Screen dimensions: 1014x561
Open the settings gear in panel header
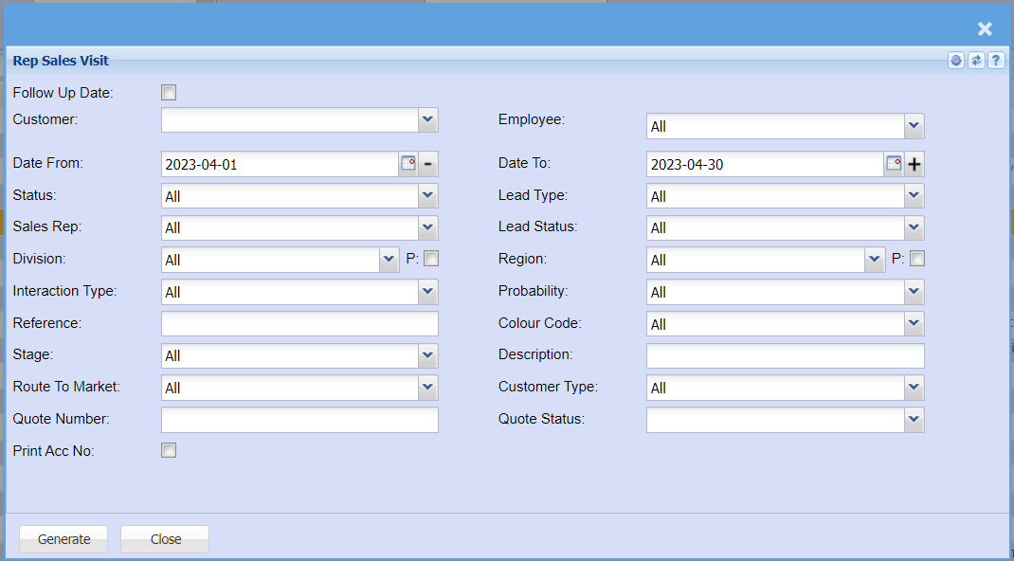[956, 61]
